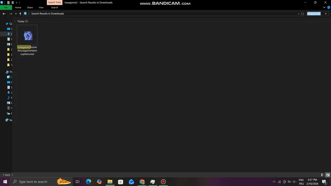Open the volume speaker tray icon

(295, 182)
